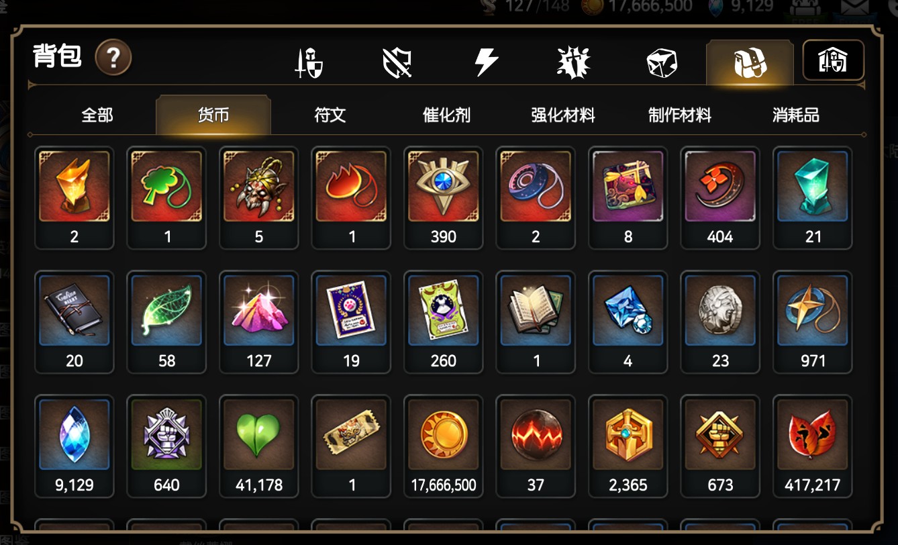Select the lightning bolt category icon
The image size is (898, 545).
click(x=486, y=62)
